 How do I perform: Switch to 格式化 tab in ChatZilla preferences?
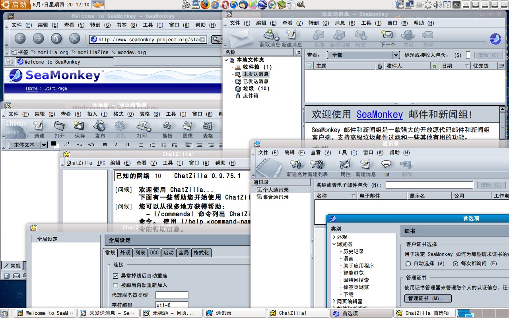(x=201, y=253)
